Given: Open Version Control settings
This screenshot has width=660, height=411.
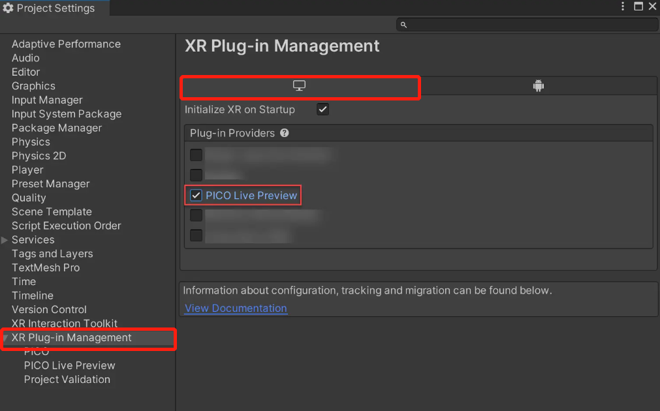Looking at the screenshot, I should point(49,309).
